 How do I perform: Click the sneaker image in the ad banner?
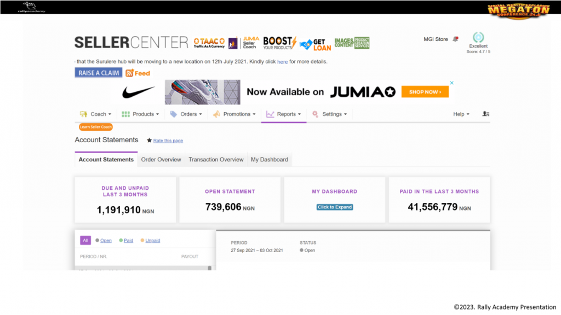click(x=203, y=92)
